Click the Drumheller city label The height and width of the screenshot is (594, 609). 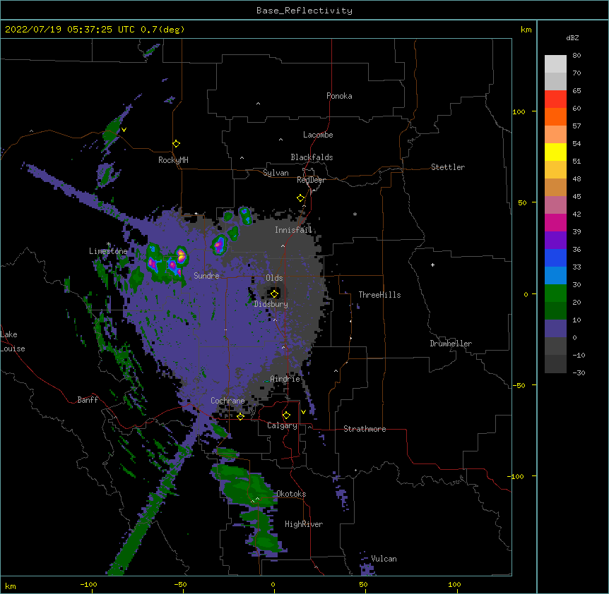point(451,344)
